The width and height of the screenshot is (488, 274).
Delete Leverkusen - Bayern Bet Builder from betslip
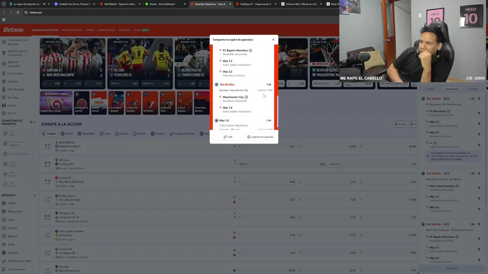(479, 224)
